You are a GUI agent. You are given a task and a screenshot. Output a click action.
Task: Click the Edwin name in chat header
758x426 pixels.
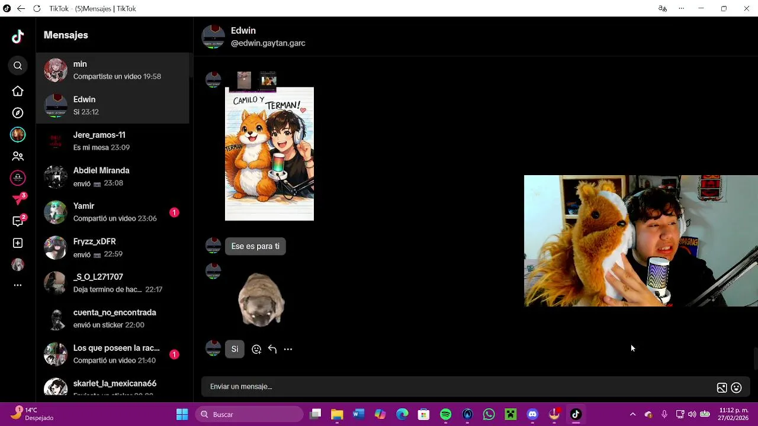(x=243, y=31)
